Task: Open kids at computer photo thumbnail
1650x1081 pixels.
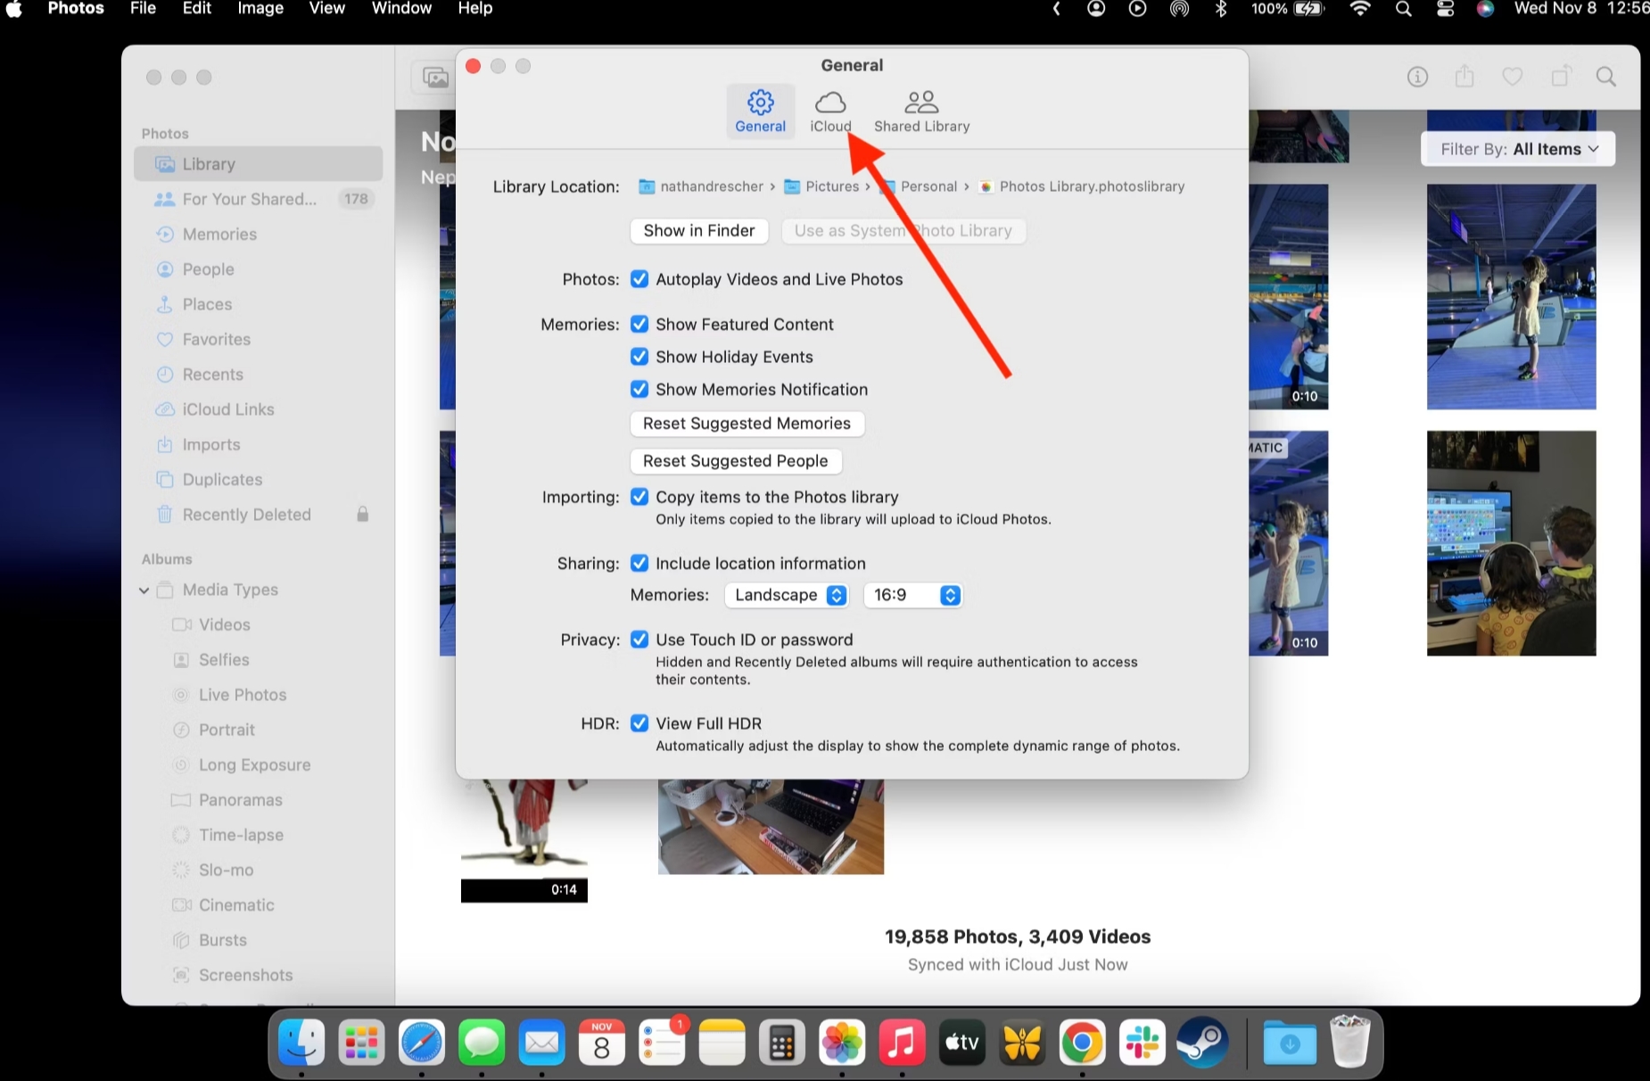Action: [1511, 543]
